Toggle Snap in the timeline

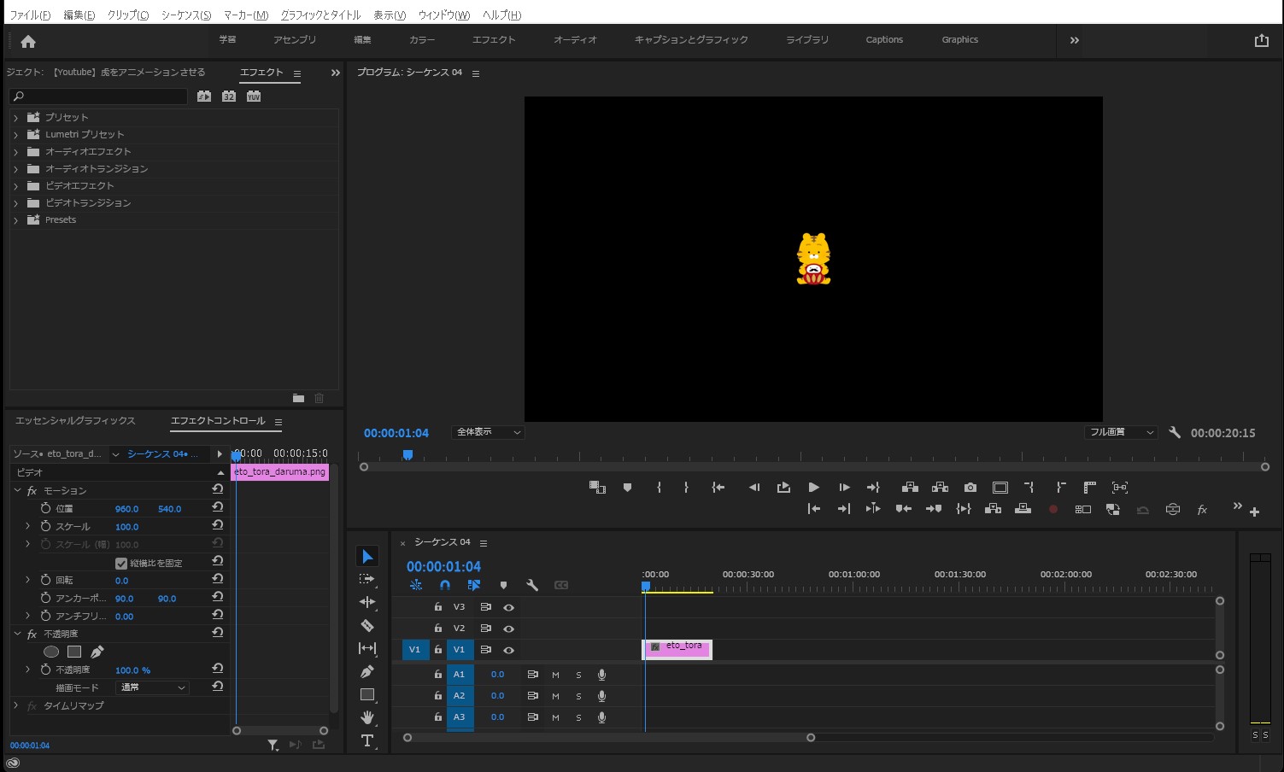coord(445,585)
